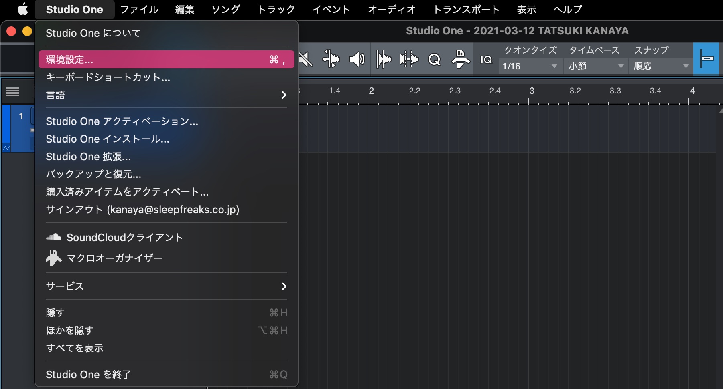Select the Listen speaker tool
723x389 pixels.
click(x=357, y=60)
